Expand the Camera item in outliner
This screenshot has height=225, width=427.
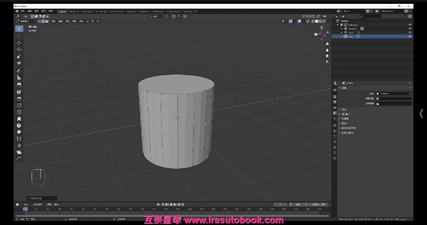[342, 29]
